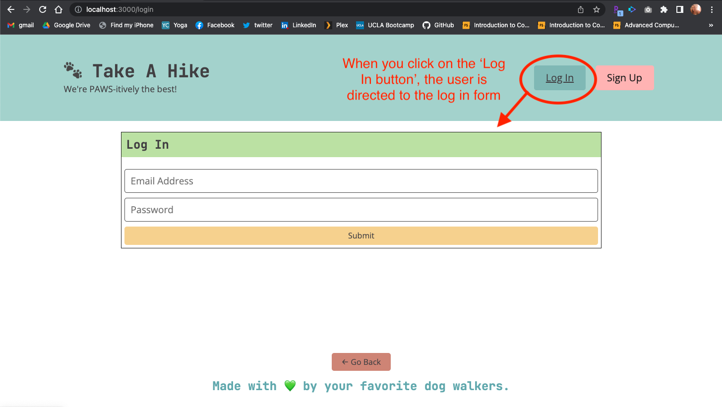Screen dimensions: 722x407
Task: Click the Log In header button
Action: click(560, 78)
